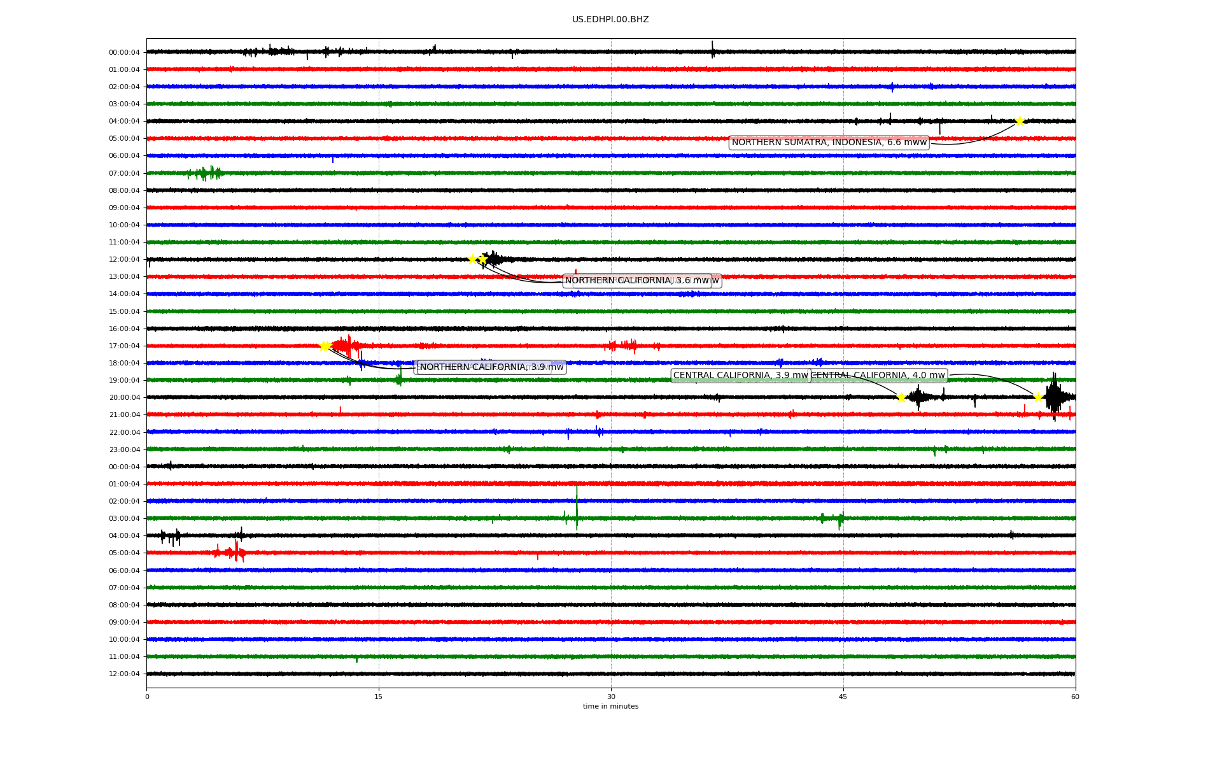
Task: Click the Northern Sumatra earthquake star marker
Action: (x=1020, y=121)
